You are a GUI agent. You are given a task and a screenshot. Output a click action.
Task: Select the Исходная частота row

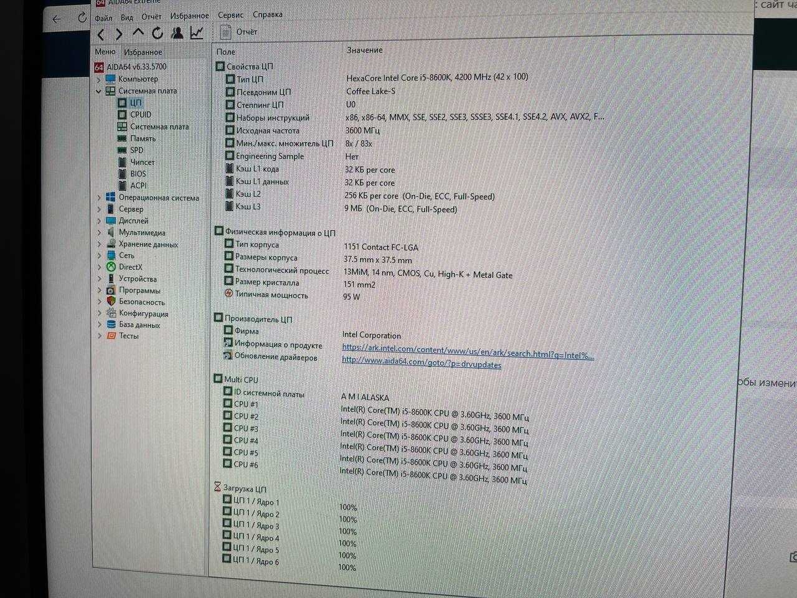pos(303,131)
